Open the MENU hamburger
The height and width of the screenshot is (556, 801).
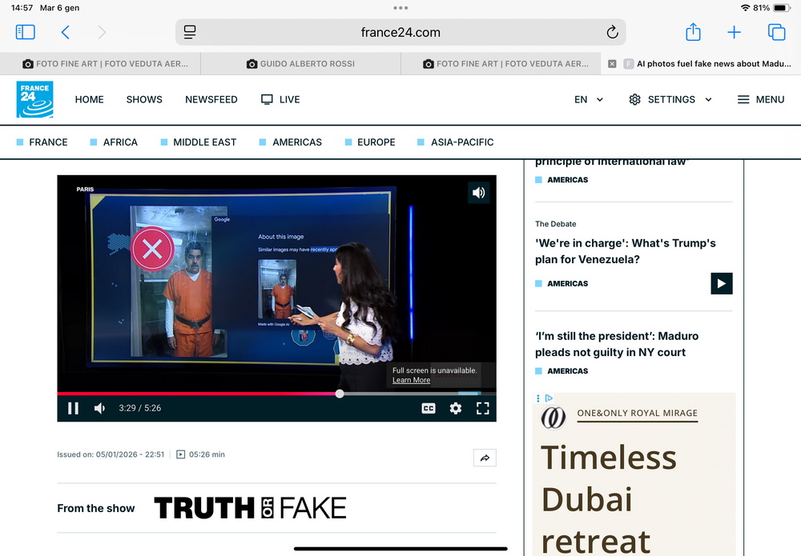[760, 99]
